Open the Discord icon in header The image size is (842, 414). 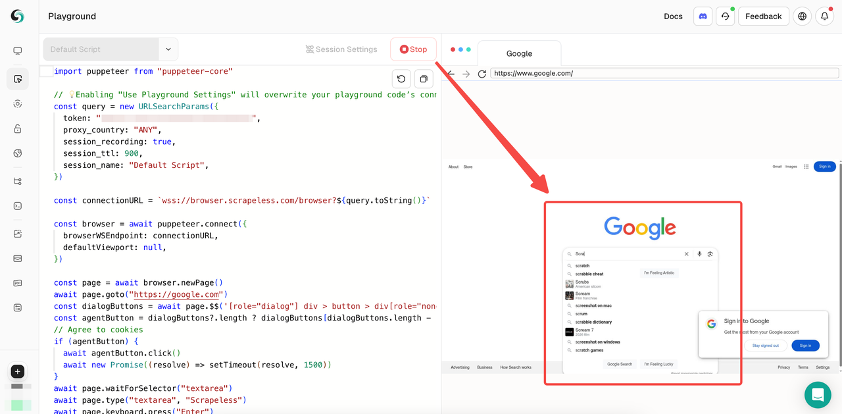point(703,16)
